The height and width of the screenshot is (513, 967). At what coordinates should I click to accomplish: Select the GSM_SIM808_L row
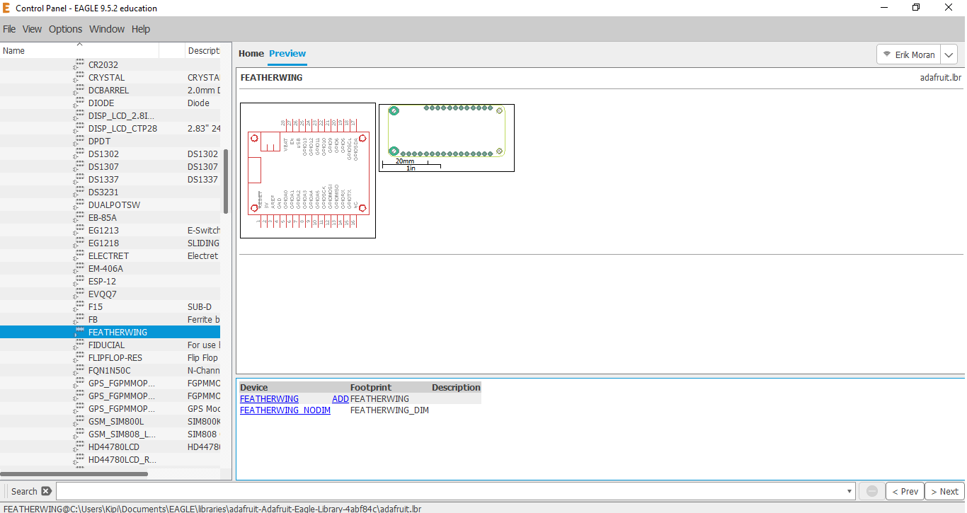[x=110, y=434]
